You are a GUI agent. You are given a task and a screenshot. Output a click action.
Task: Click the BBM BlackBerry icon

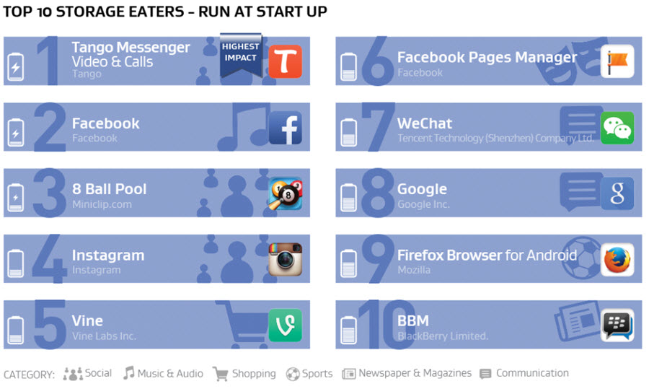617,325
